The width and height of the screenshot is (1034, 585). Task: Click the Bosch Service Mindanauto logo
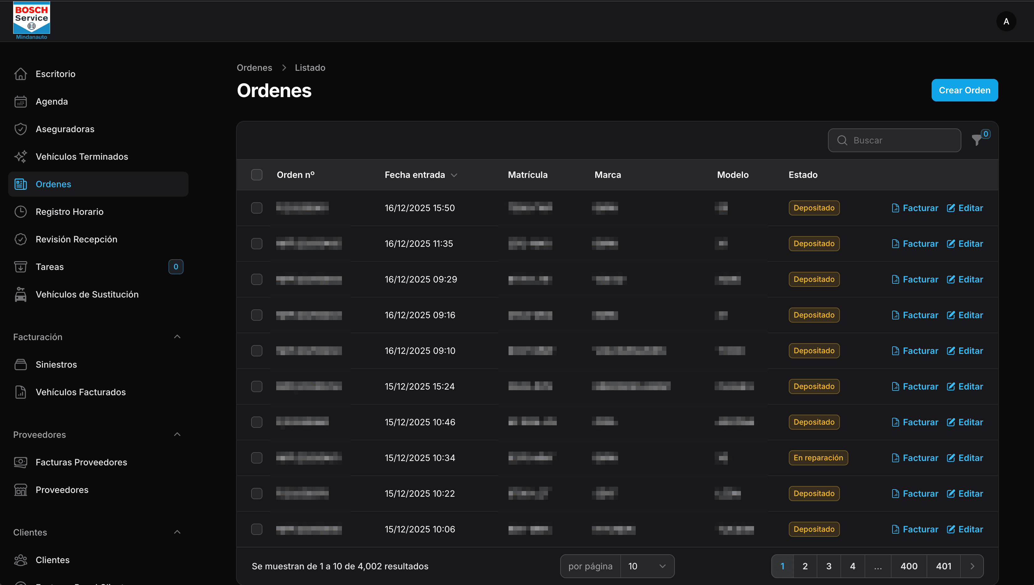(x=31, y=20)
